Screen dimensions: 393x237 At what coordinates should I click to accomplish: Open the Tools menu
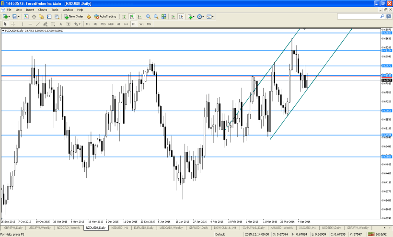tap(55, 10)
